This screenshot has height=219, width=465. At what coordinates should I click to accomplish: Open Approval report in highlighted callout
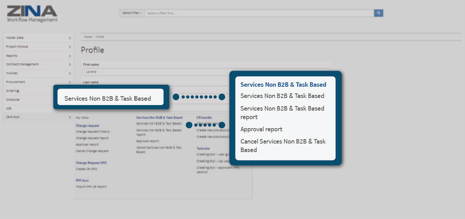[x=261, y=129]
